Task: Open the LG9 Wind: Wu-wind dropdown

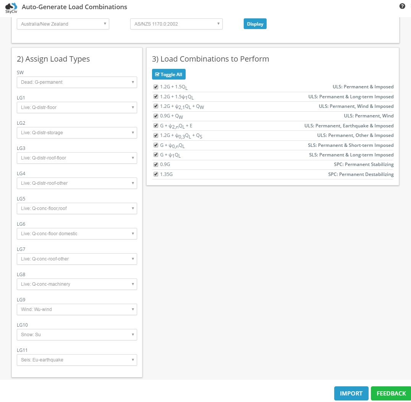Action: tap(77, 309)
